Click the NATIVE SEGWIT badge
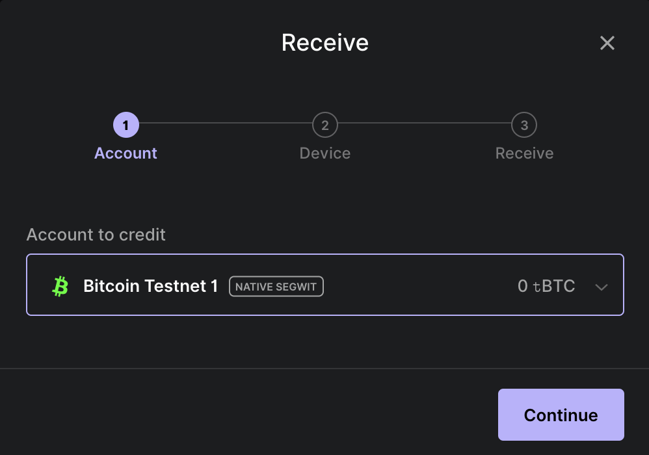The width and height of the screenshot is (649, 455). 276,286
